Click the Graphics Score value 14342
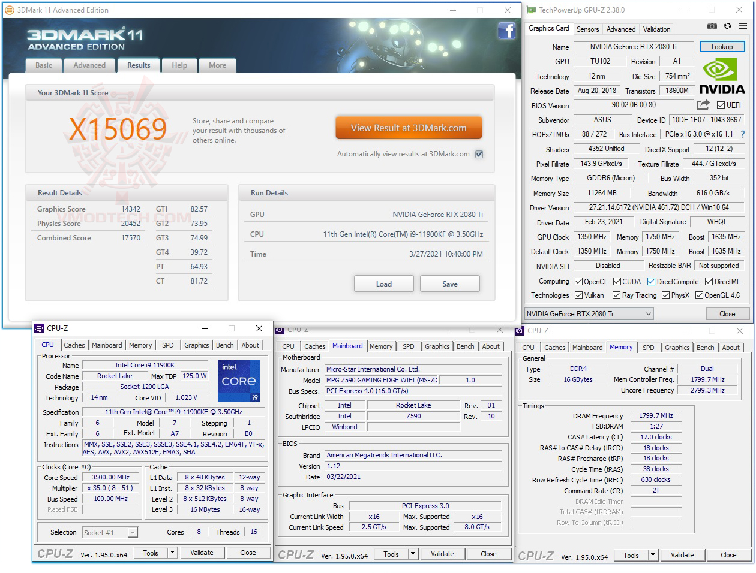The height and width of the screenshot is (573, 756). click(131, 209)
